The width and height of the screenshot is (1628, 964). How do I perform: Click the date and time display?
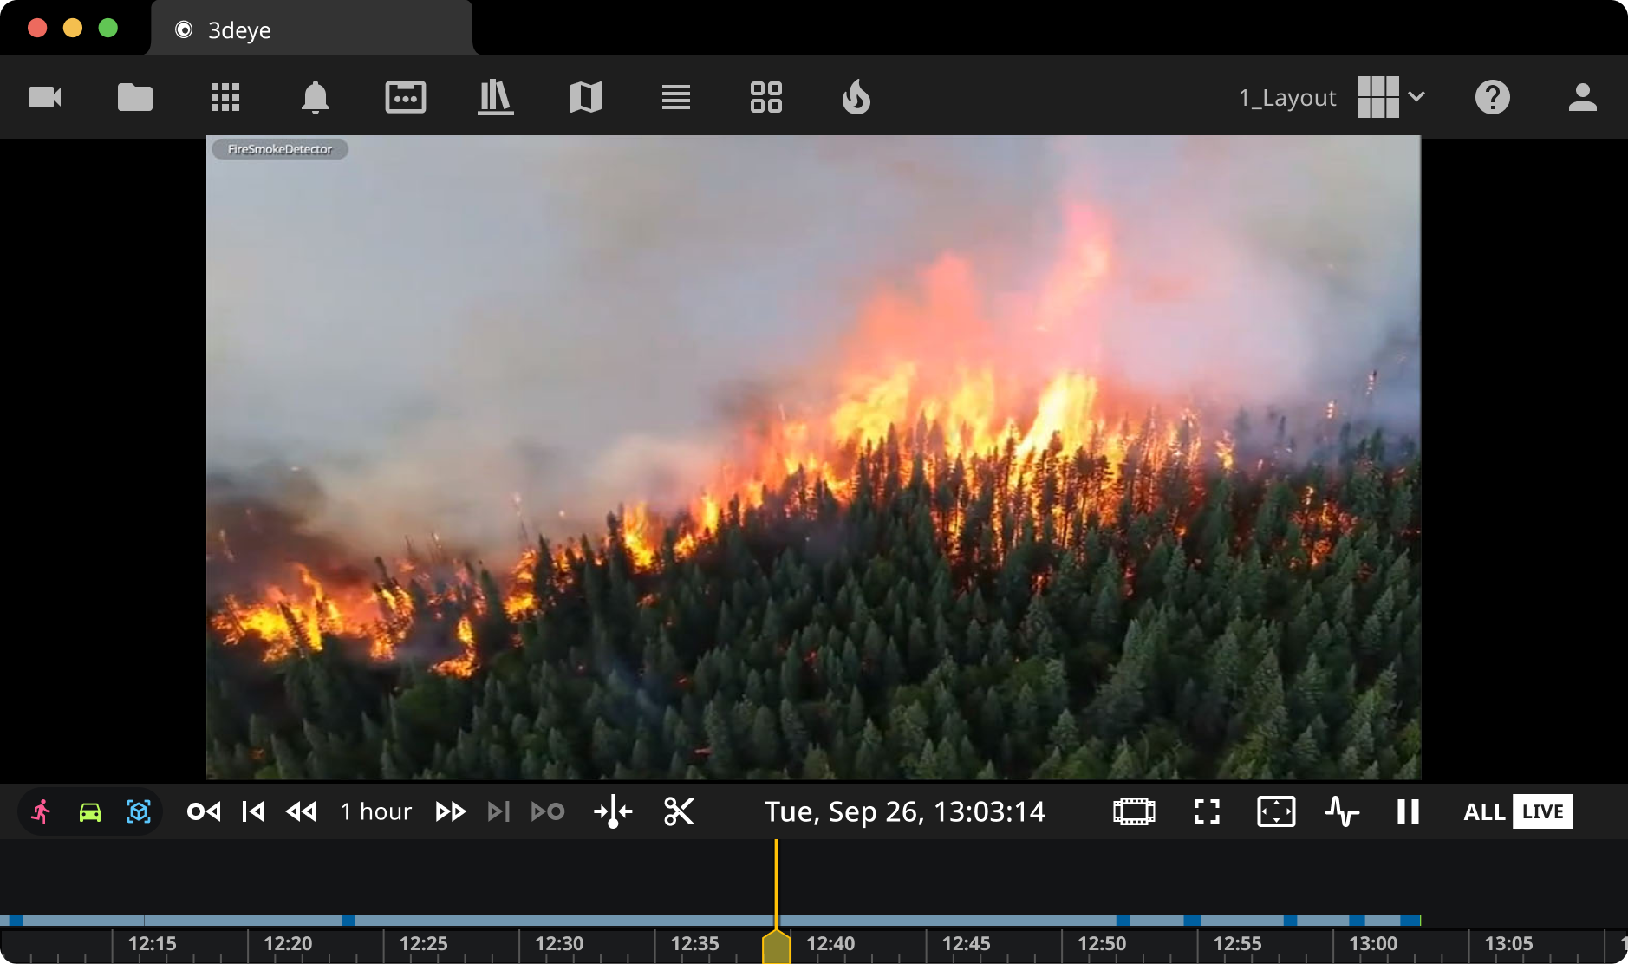pos(905,811)
